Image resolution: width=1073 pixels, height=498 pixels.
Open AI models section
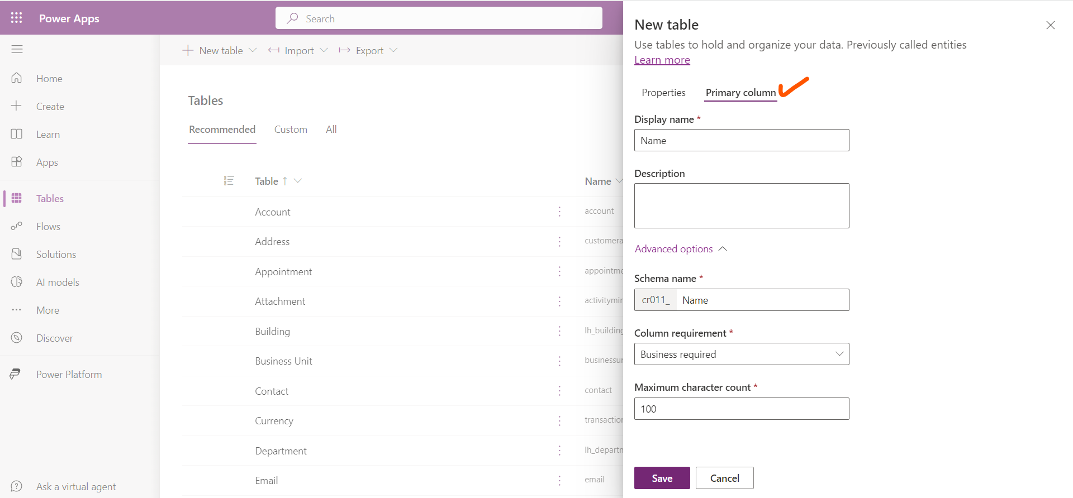point(58,282)
